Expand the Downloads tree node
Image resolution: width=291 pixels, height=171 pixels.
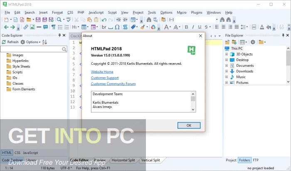point(227,71)
